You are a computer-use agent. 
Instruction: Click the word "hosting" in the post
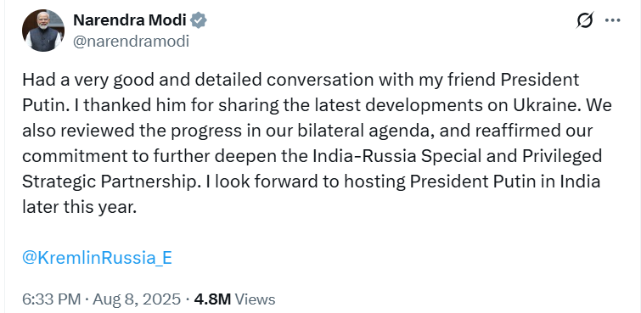coord(374,182)
